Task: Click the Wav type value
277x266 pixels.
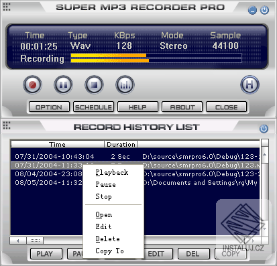Action: (x=80, y=46)
